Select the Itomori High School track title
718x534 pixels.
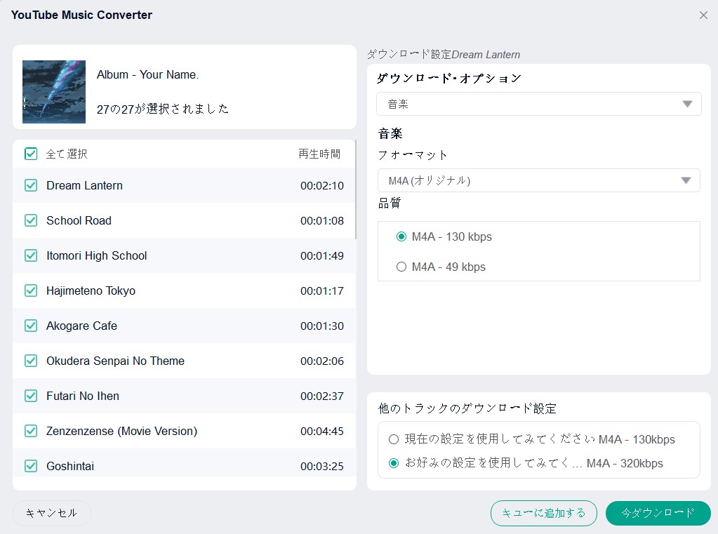tap(97, 255)
